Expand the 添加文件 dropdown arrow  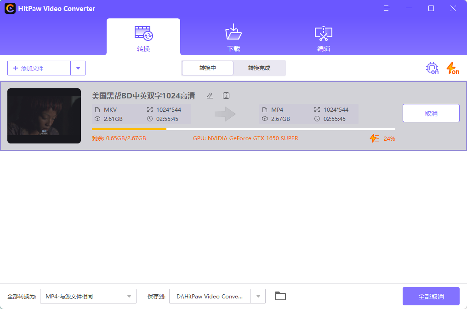coord(78,68)
